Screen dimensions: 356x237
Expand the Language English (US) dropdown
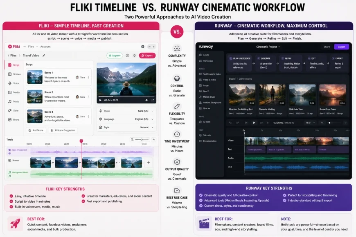click(x=126, y=119)
